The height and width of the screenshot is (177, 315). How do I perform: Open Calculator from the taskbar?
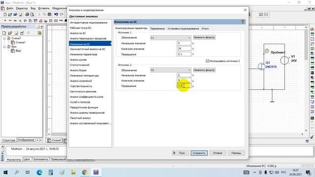[x=51, y=172]
